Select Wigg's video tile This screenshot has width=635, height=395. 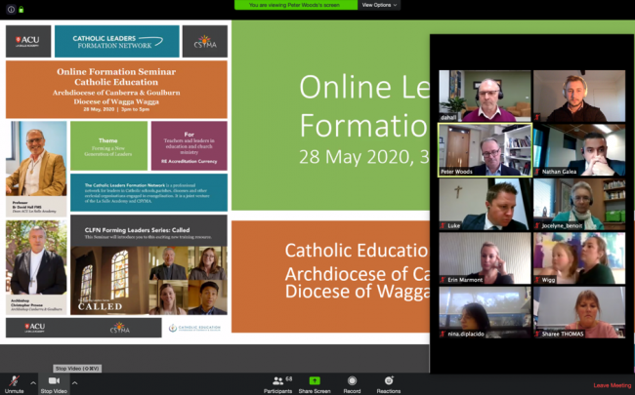579,257
